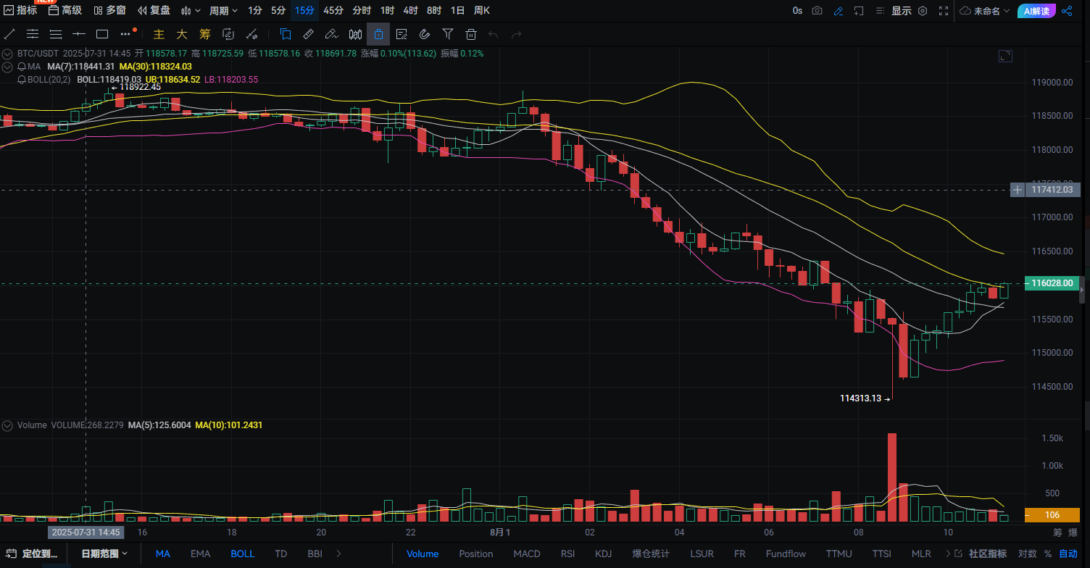Image resolution: width=1090 pixels, height=568 pixels.
Task: Expand the 日期范围 date range dropdown
Action: click(104, 554)
